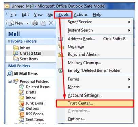Select "RSS Feeds" folder label
This screenshot has height=127, width=138.
[34, 114]
